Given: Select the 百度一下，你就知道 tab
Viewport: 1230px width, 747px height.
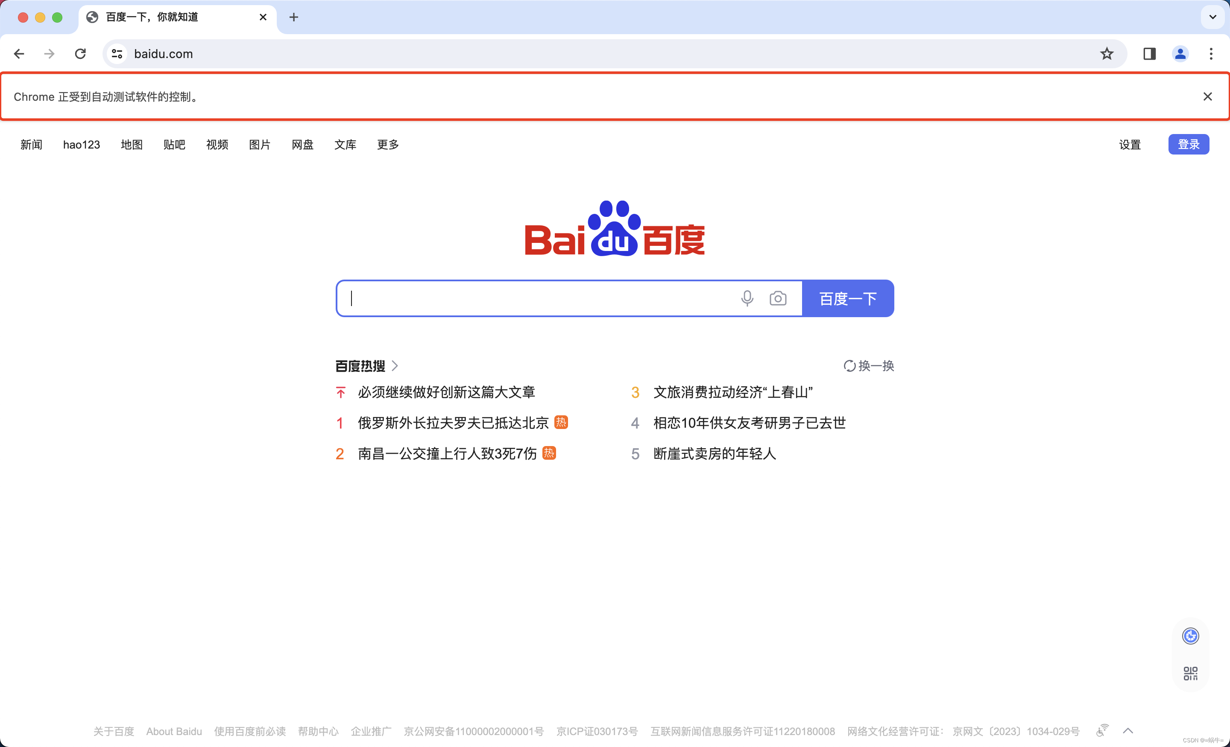Looking at the screenshot, I should coord(177,18).
